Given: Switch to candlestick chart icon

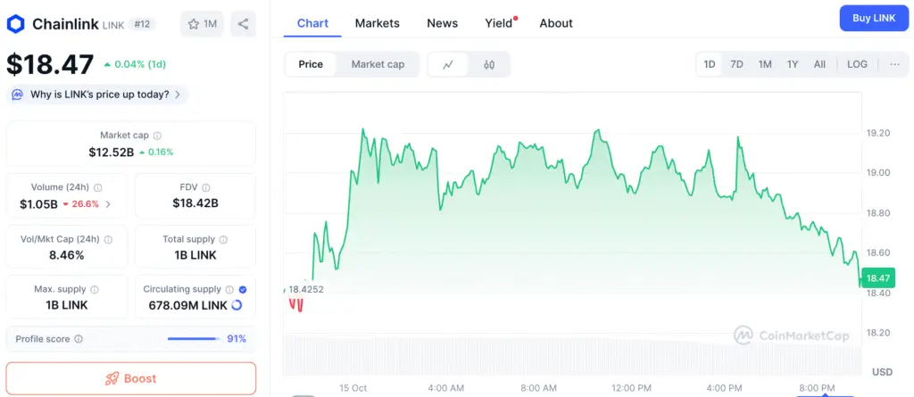Looking at the screenshot, I should pyautogui.click(x=489, y=64).
